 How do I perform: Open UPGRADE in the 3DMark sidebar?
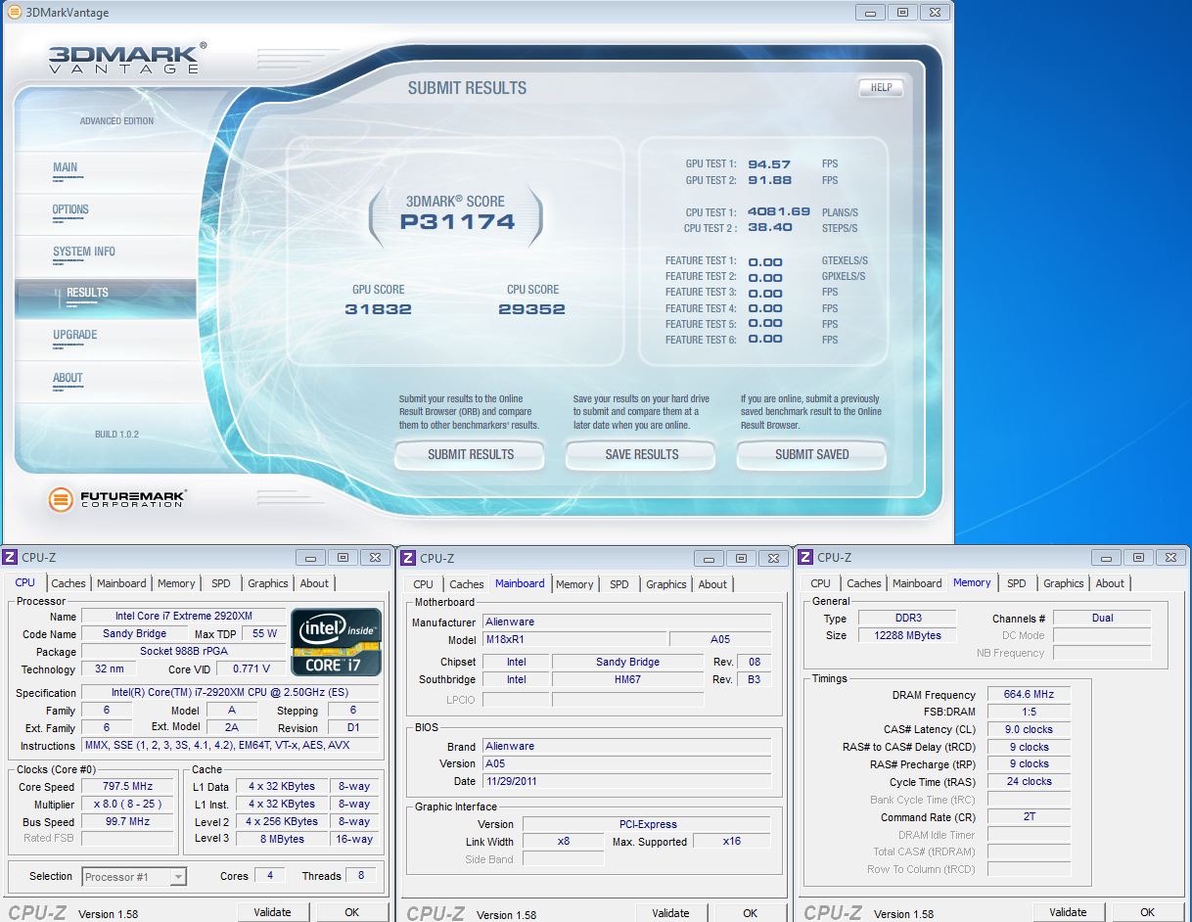pyautogui.click(x=75, y=335)
